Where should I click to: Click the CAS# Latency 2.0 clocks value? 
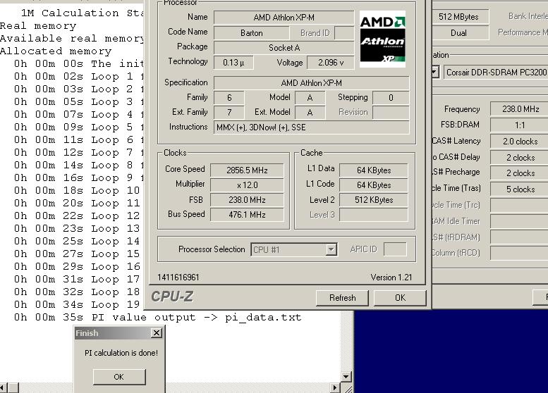point(520,142)
